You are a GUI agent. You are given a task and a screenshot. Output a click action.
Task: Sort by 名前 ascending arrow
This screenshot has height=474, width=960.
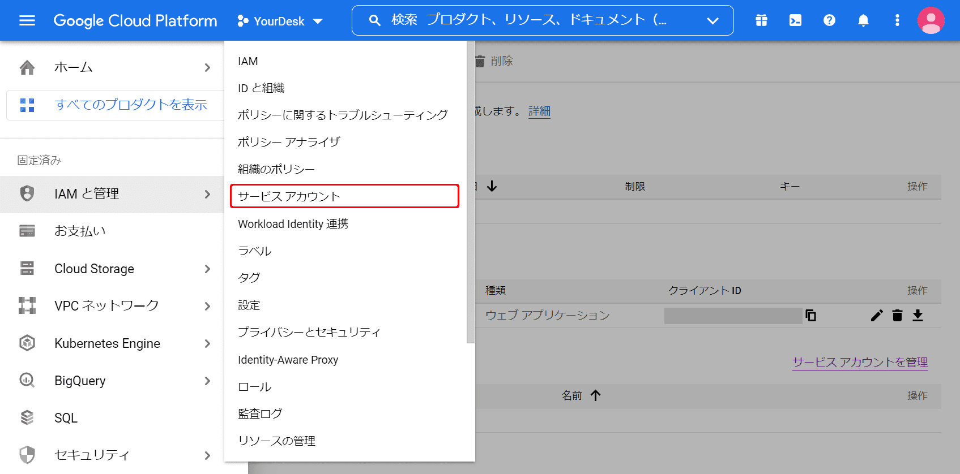click(595, 395)
